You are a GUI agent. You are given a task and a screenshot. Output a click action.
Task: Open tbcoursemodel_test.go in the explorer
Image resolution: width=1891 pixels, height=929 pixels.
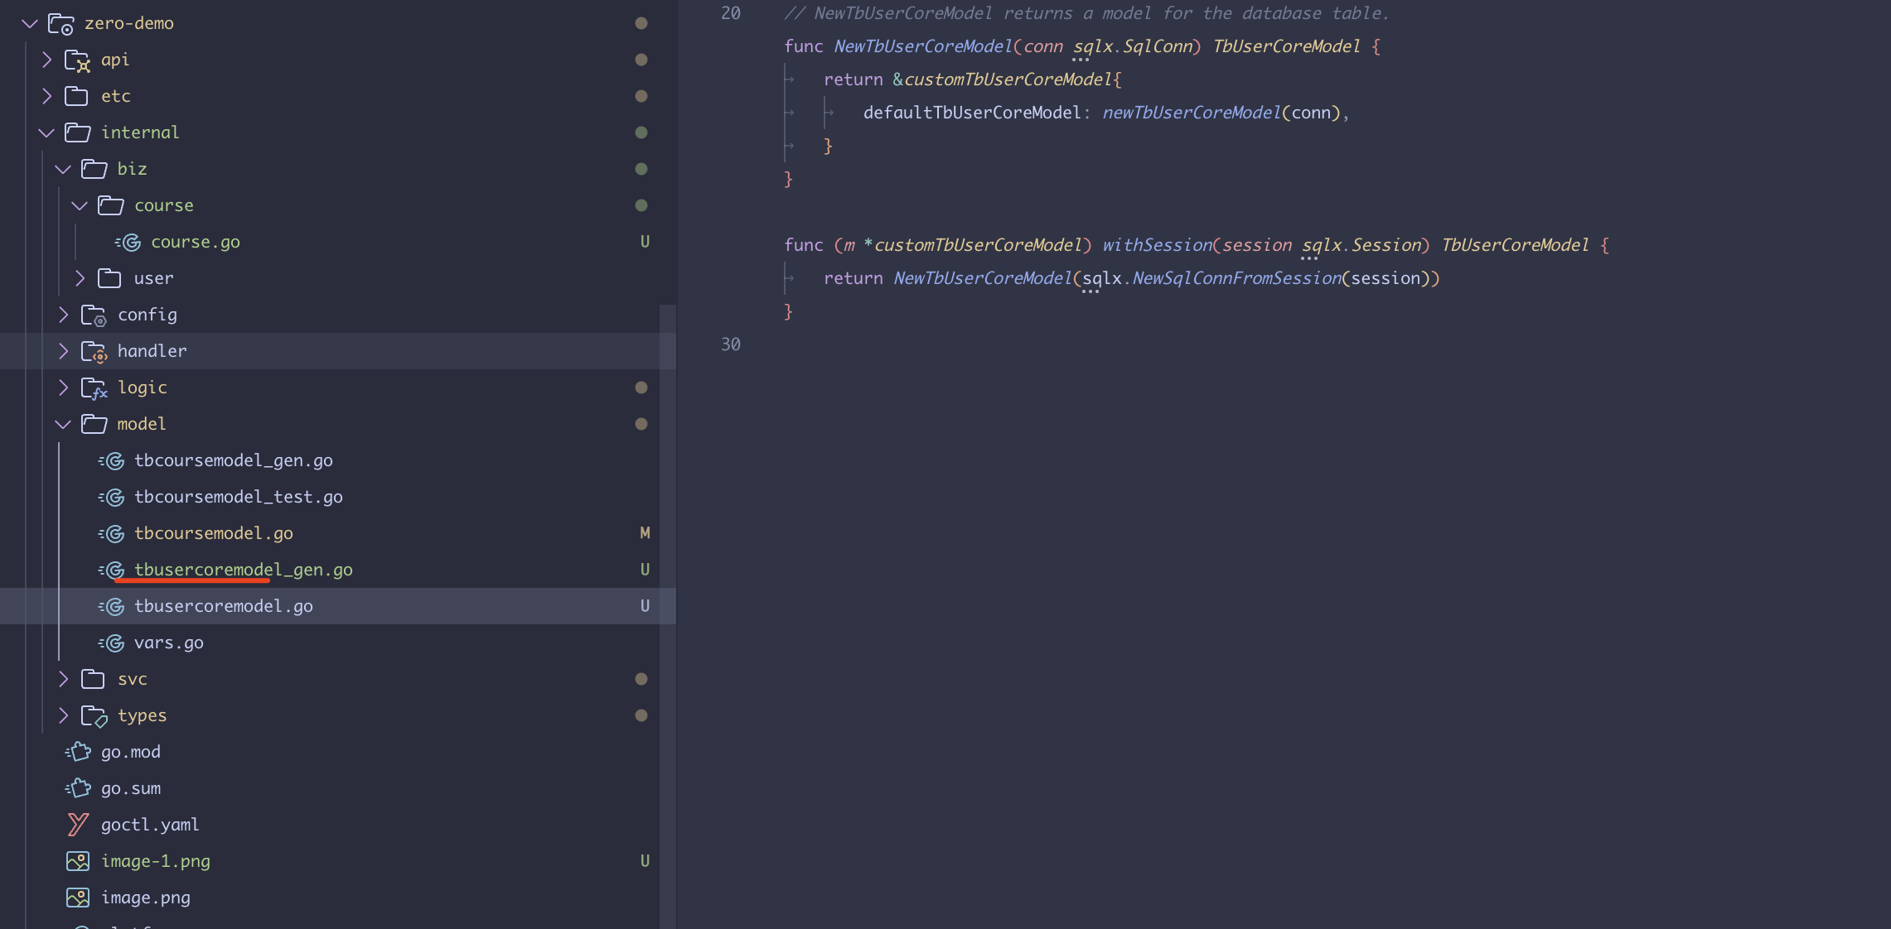[238, 497]
